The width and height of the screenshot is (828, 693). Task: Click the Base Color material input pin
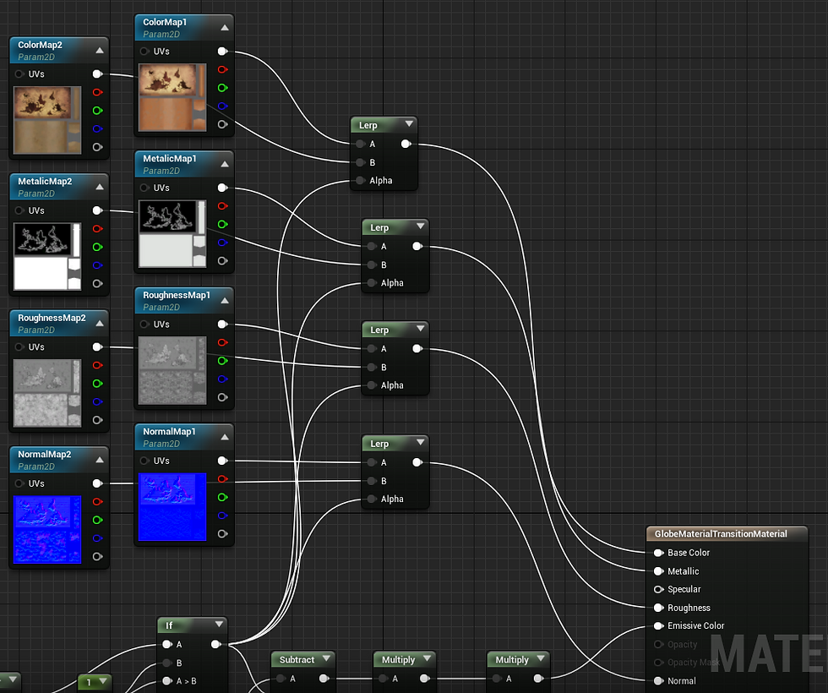pyautogui.click(x=658, y=553)
